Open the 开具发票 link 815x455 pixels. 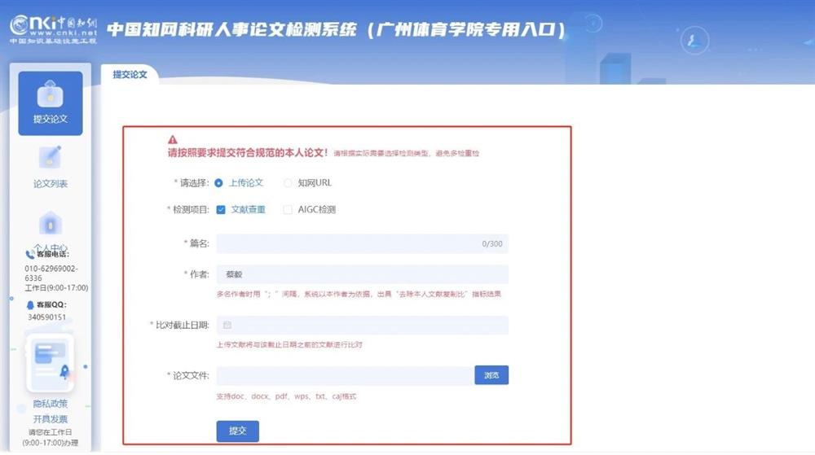pos(51,419)
